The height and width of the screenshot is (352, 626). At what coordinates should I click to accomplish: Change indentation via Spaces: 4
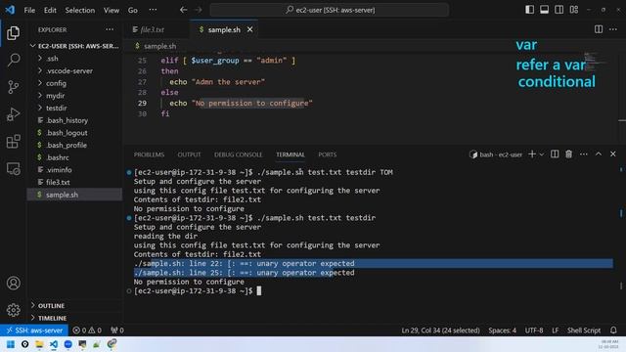(502, 330)
